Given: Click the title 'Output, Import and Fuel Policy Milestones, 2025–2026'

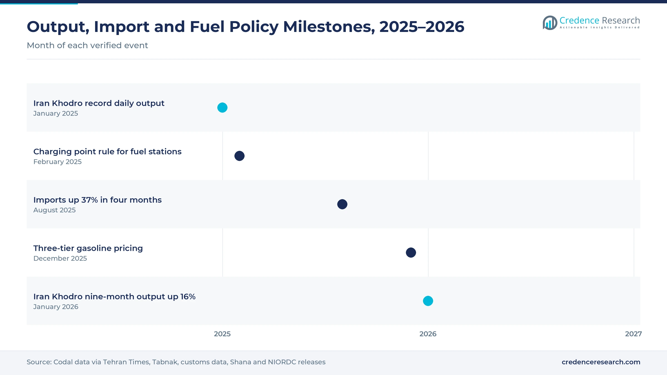Looking at the screenshot, I should tap(245, 27).
